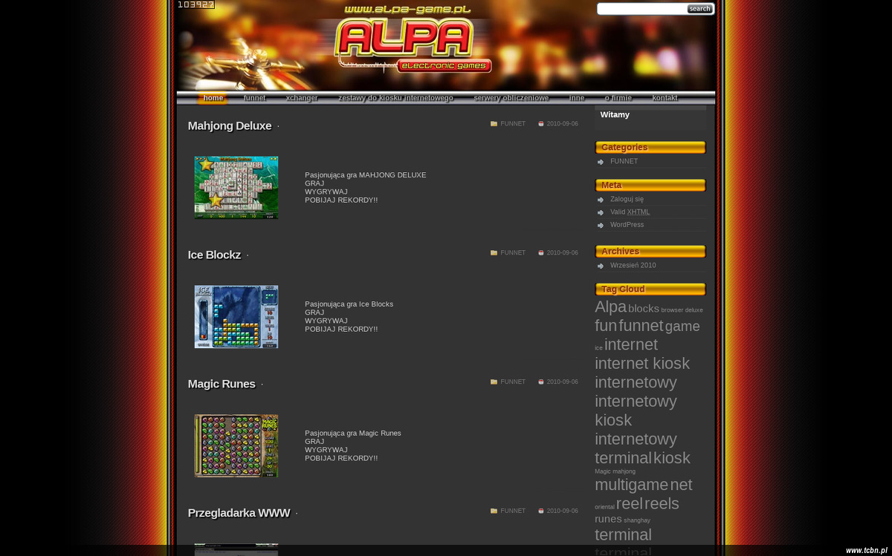Open the kontakt menu item
Viewport: 892px width, 556px height.
click(x=665, y=98)
